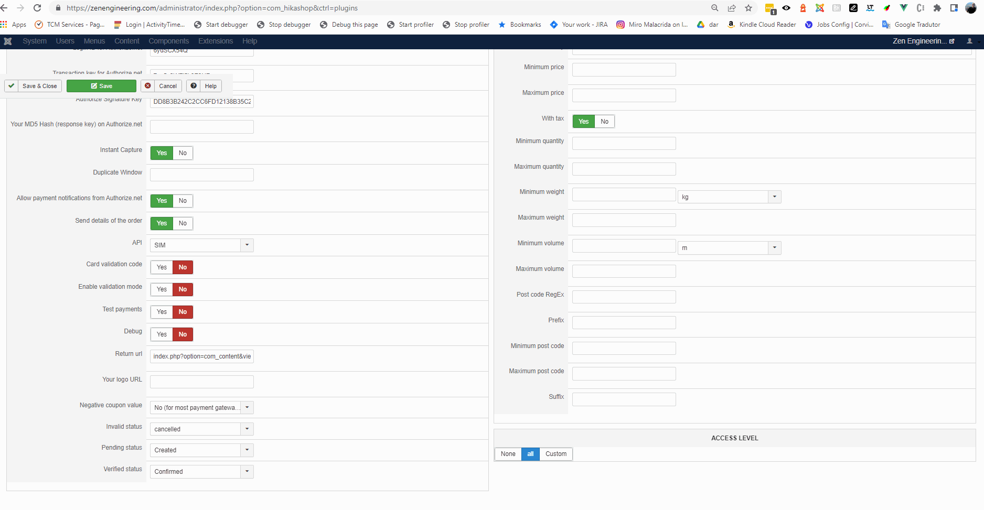Open the Menus menu
The image size is (984, 510).
pyautogui.click(x=94, y=41)
